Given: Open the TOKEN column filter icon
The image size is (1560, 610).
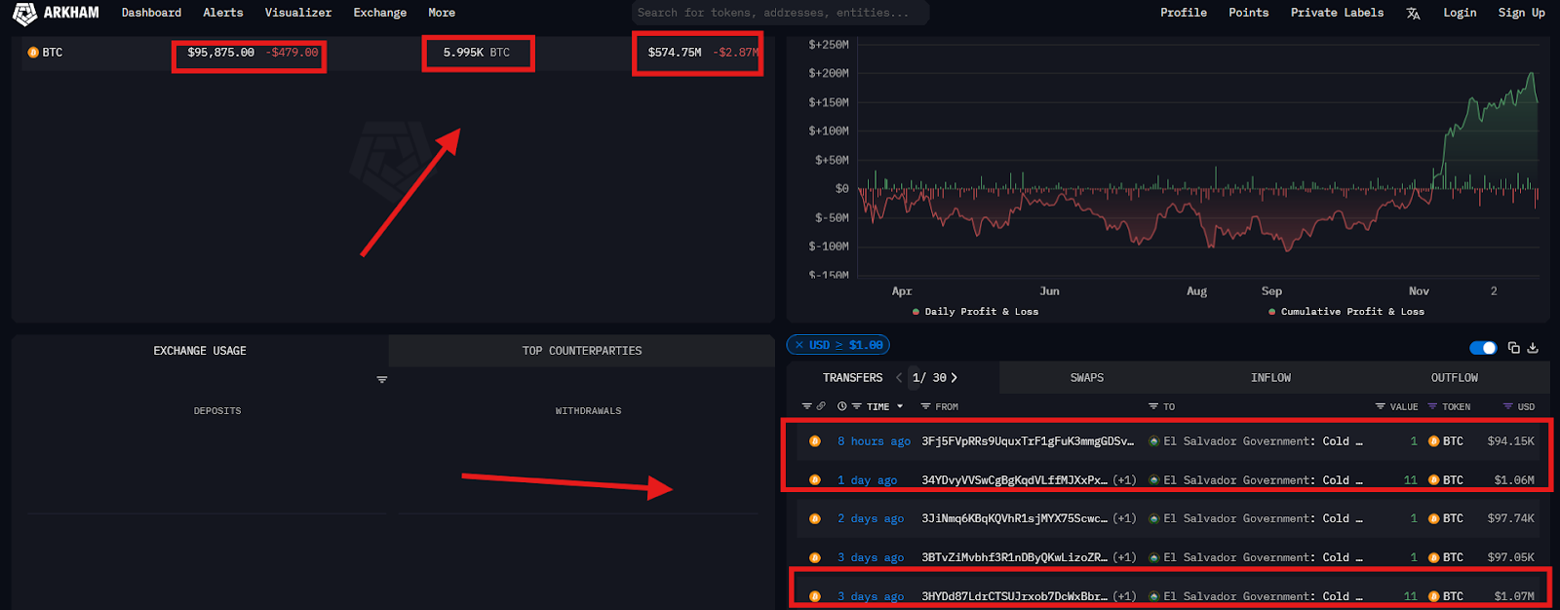Looking at the screenshot, I should click(1432, 406).
